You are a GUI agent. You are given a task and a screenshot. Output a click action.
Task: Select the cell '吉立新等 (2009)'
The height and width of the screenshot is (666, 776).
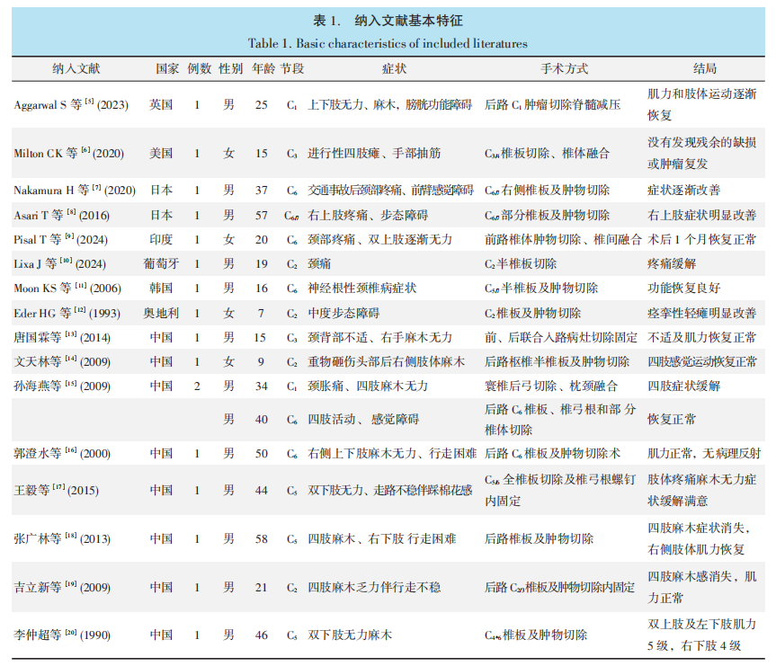point(62,587)
